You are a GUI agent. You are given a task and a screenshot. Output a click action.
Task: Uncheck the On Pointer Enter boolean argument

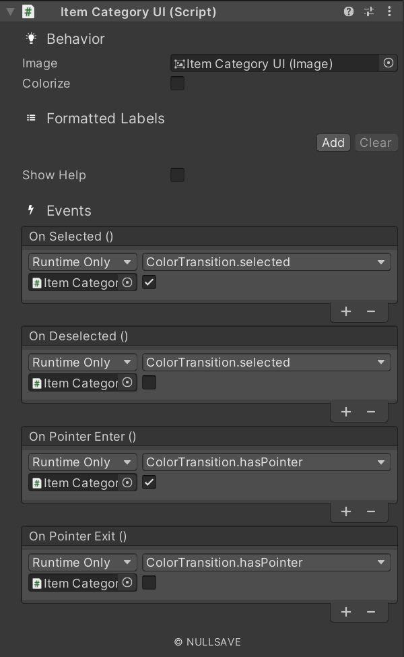pyautogui.click(x=148, y=482)
